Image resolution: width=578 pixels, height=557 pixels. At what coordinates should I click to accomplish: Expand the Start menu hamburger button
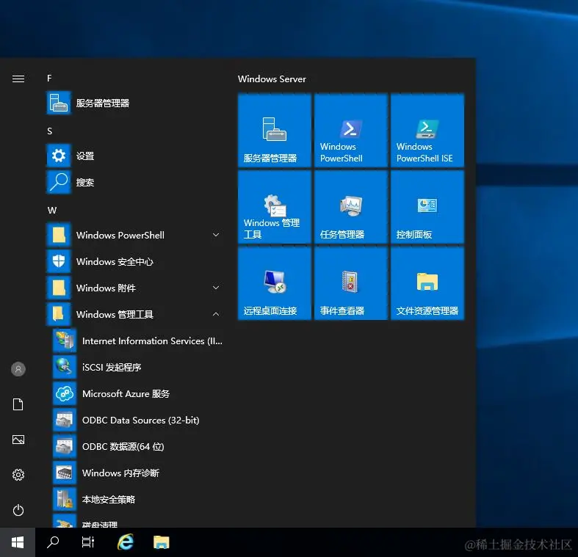point(18,79)
